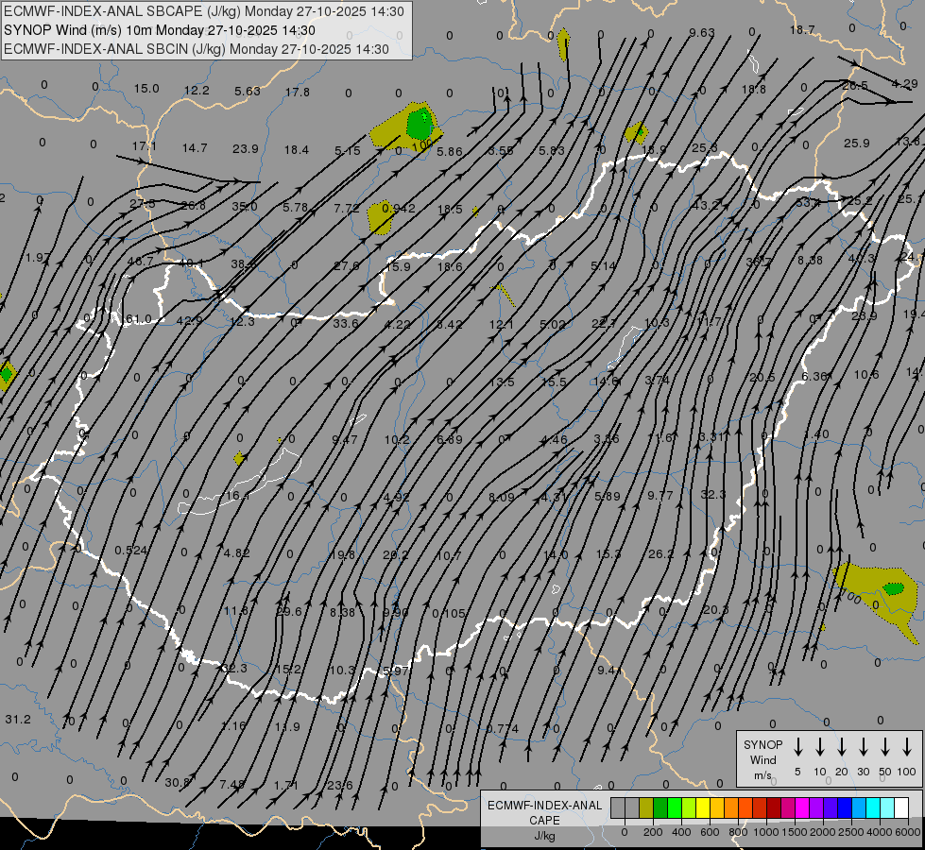Image resolution: width=925 pixels, height=850 pixels.
Task: Click the bright green CAPE patch near top center
Action: pos(420,122)
